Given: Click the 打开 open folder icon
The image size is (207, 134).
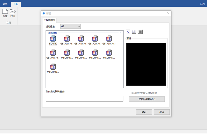Looking at the screenshot, I should pyautogui.click(x=13, y=11).
